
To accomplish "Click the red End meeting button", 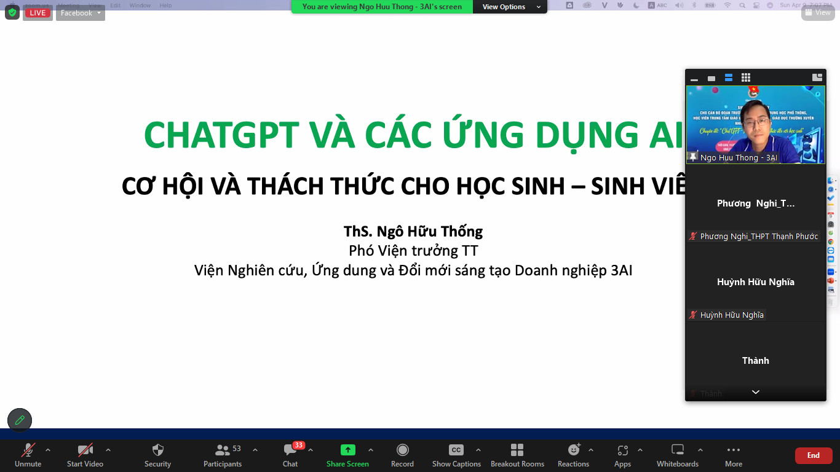I will [x=813, y=455].
